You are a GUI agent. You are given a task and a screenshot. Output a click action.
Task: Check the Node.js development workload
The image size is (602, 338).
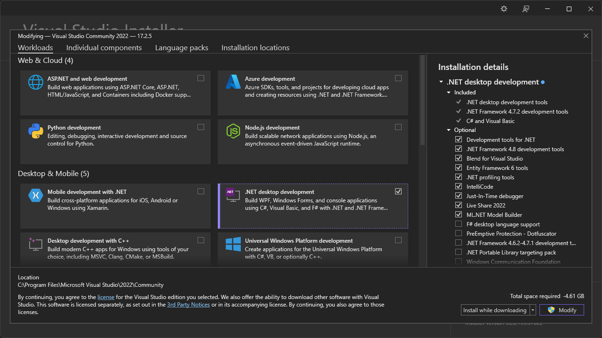point(398,127)
